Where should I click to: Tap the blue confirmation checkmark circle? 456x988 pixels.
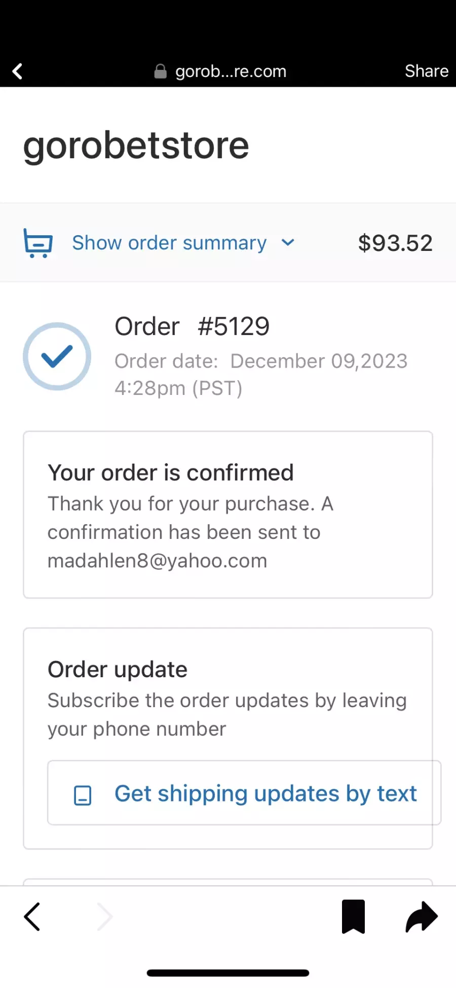pyautogui.click(x=57, y=356)
